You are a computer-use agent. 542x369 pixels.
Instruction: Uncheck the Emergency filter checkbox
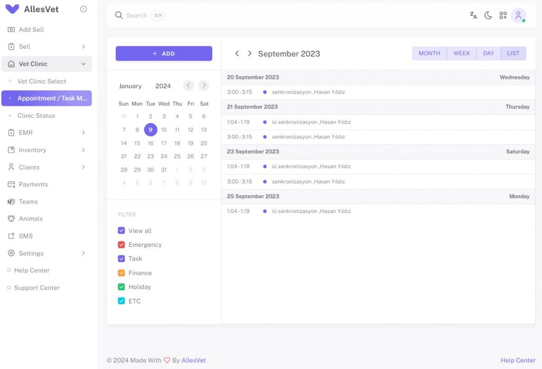(x=121, y=245)
